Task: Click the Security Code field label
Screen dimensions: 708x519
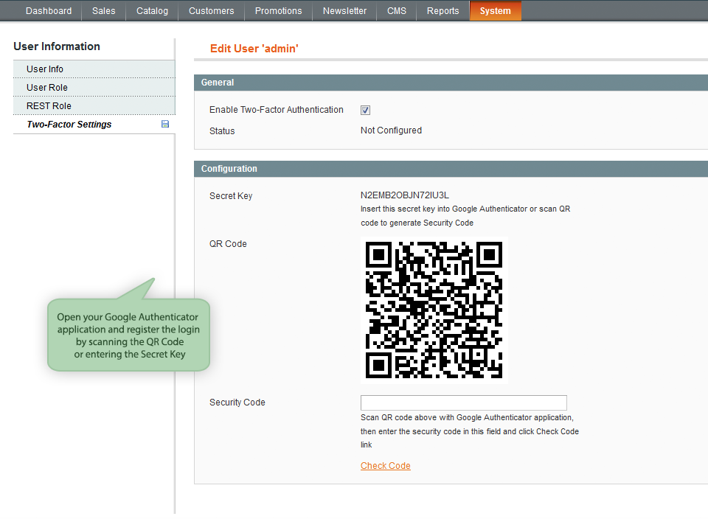Action: tap(237, 402)
